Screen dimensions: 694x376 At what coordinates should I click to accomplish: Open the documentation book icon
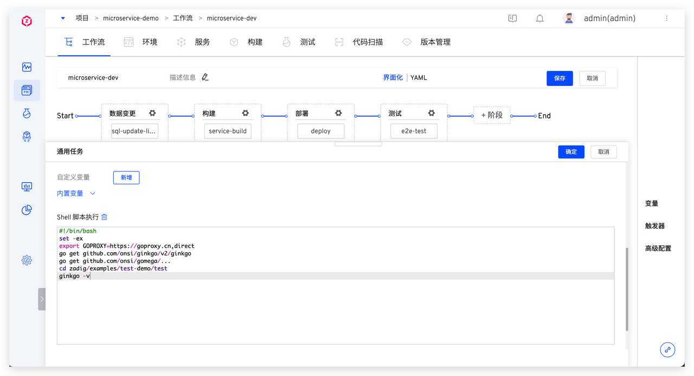point(512,18)
